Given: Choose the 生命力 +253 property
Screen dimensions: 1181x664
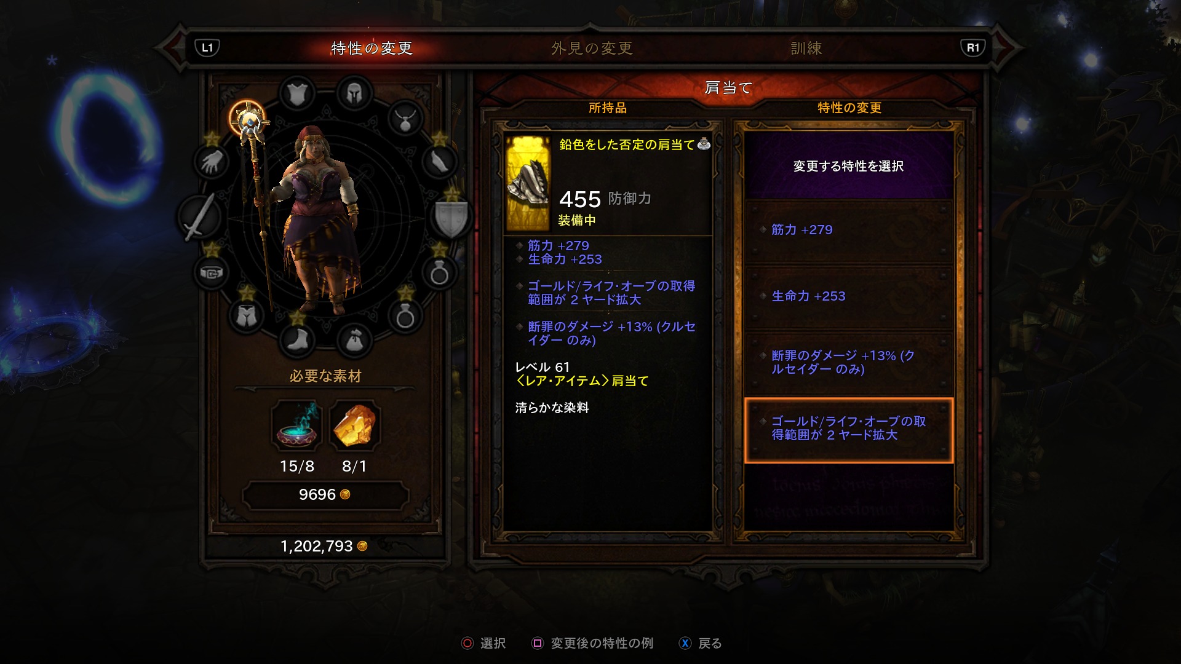Looking at the screenshot, I should click(849, 296).
